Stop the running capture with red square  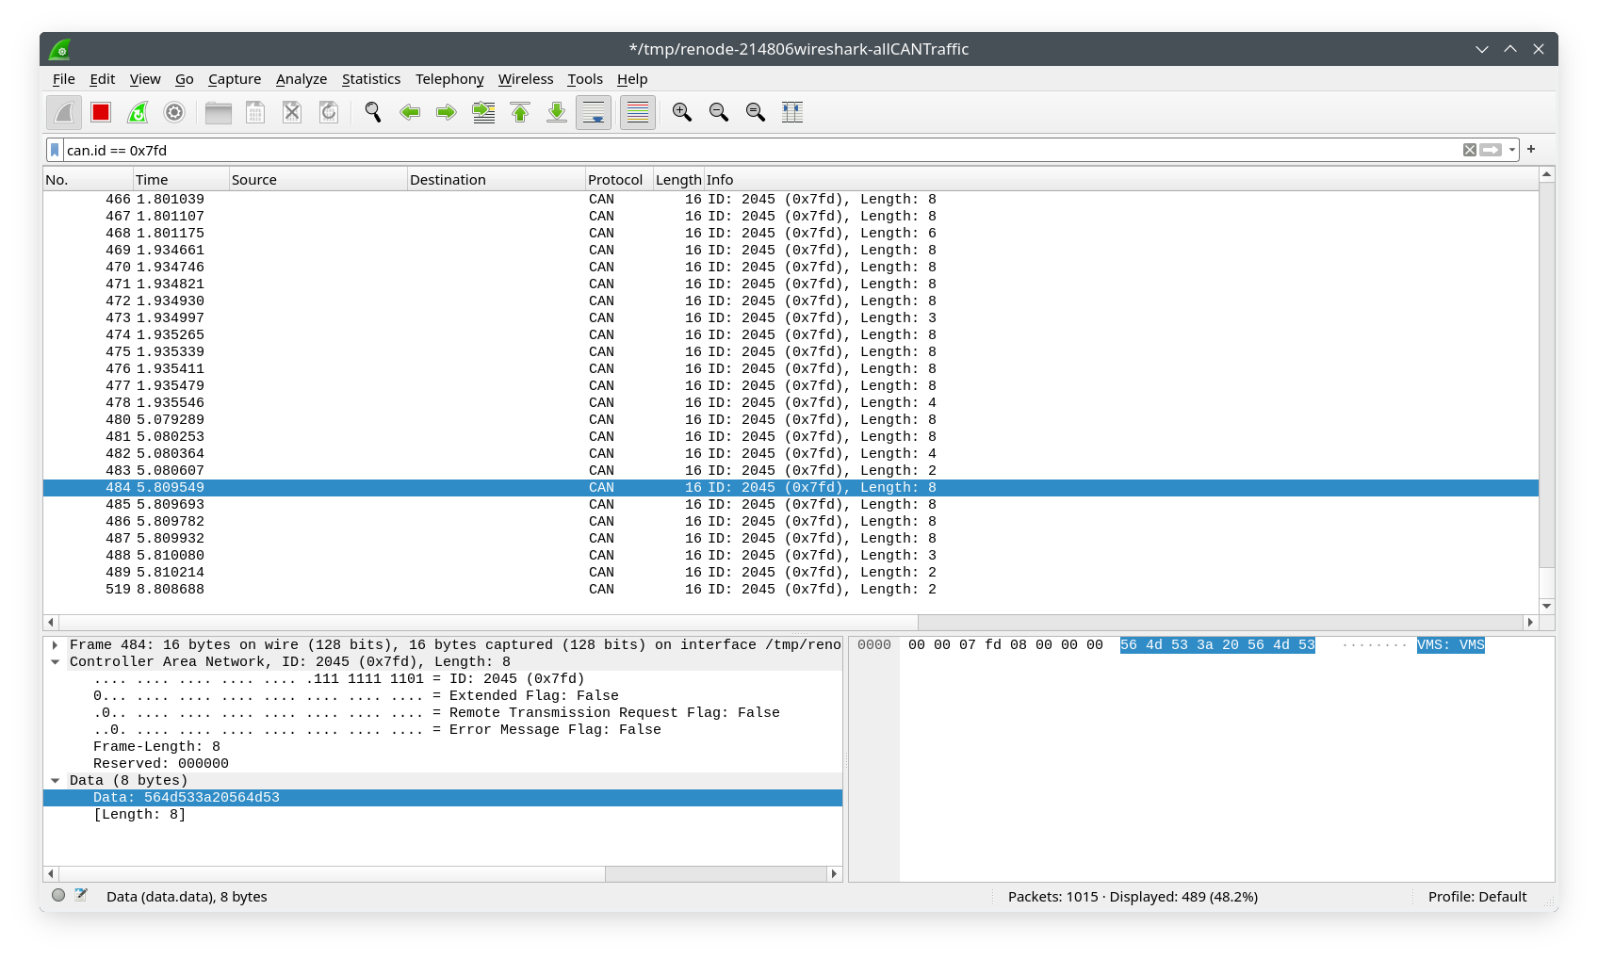pyautogui.click(x=101, y=113)
